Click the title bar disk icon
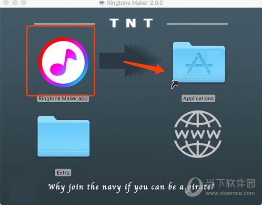Screen dimensions: 262x205 click(x=102, y=3)
